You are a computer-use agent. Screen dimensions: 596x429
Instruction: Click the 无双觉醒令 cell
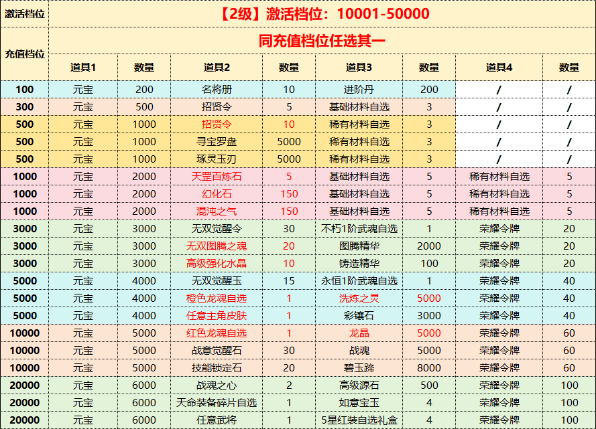click(x=217, y=229)
